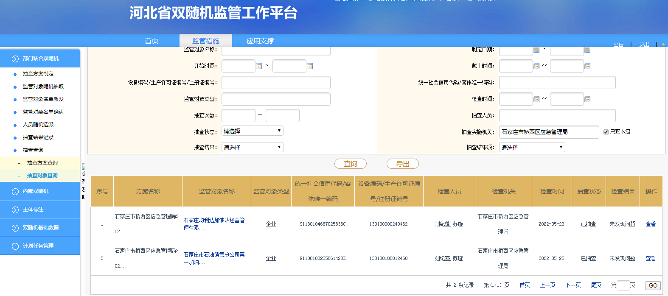This screenshot has width=668, height=296.
Task: Open 抽查方案制定 in sidebar
Action: click(x=38, y=74)
